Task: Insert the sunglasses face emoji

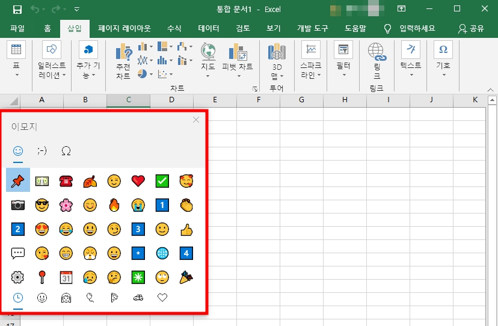Action: pos(42,205)
